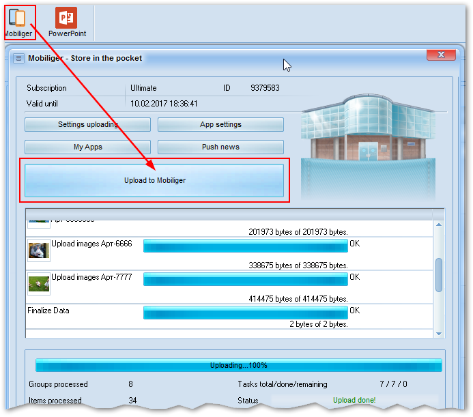
Task: Click the My Apps button
Action: 87,147
